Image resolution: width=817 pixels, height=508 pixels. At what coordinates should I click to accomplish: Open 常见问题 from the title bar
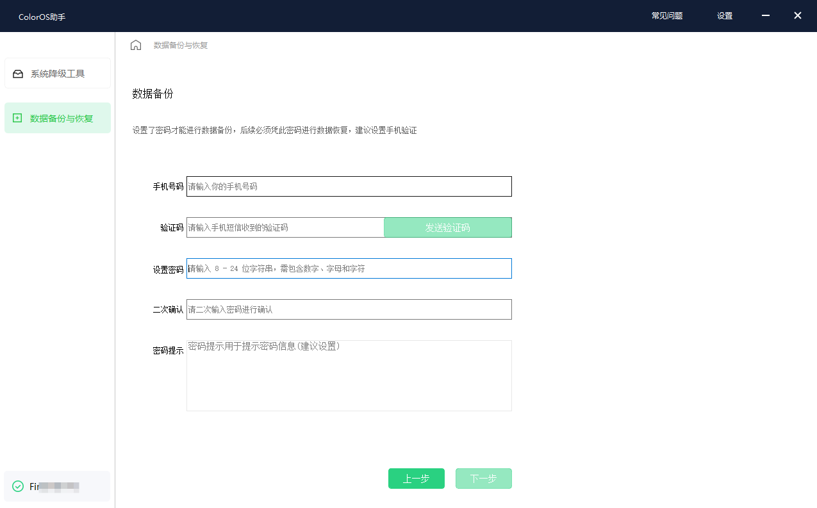point(666,15)
